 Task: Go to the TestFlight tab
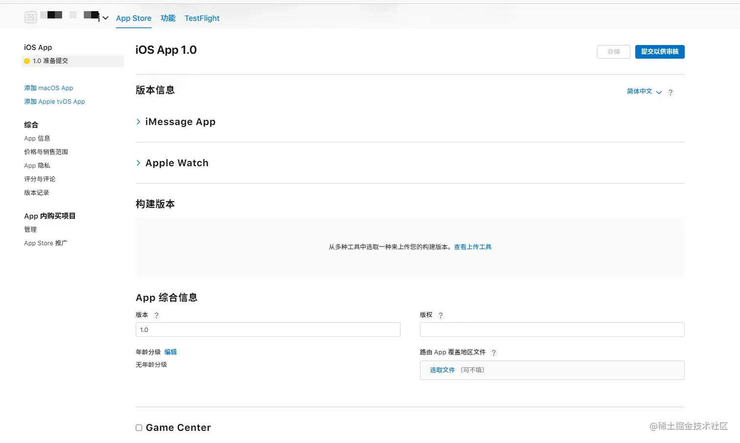tap(202, 18)
